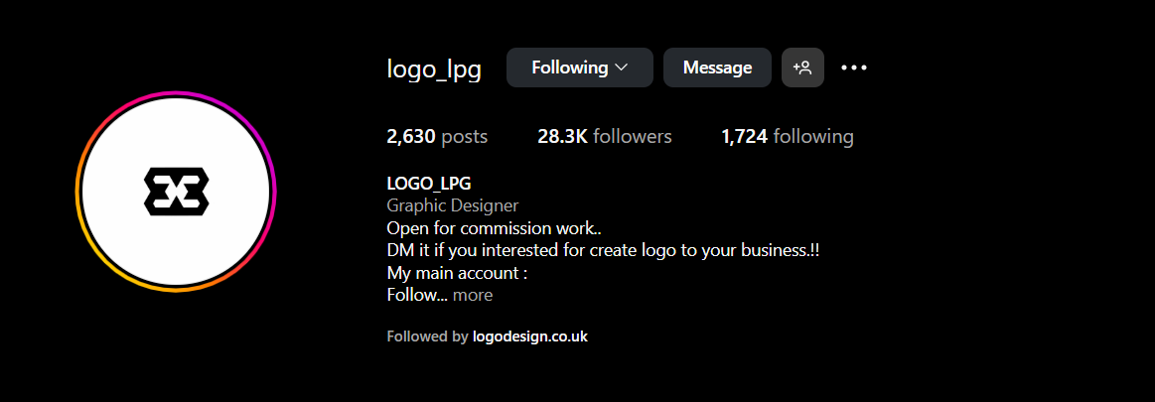Click the suggest similar accounts icon
Image resolution: width=1155 pixels, height=402 pixels.
(802, 67)
